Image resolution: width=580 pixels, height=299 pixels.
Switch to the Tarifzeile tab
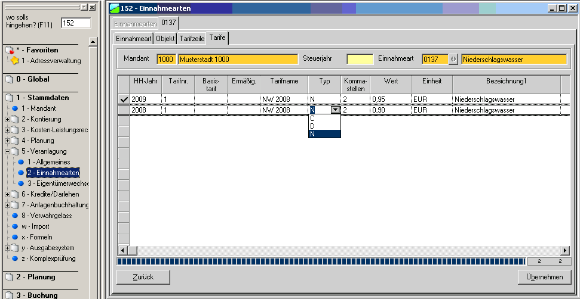(x=191, y=38)
